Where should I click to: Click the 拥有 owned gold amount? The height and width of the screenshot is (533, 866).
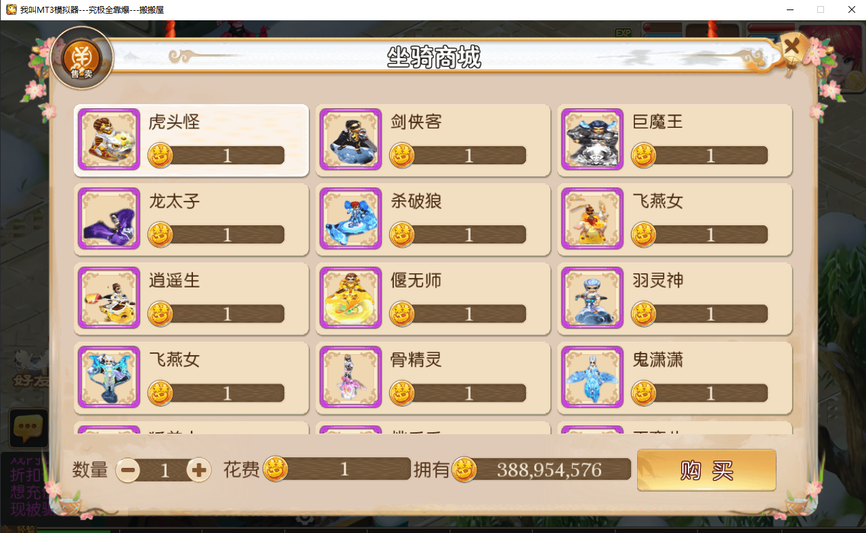point(550,469)
